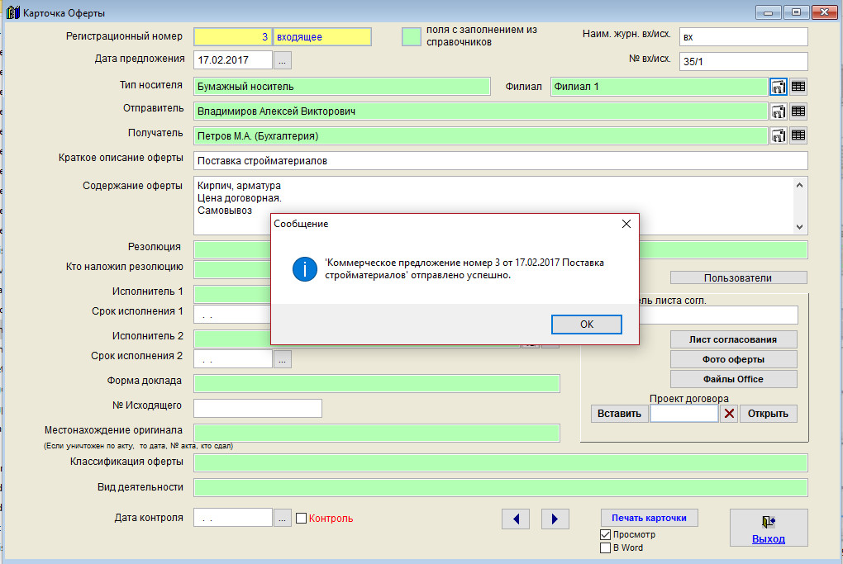
Task: Click Срок исполнения 2 date field
Action: [233, 359]
